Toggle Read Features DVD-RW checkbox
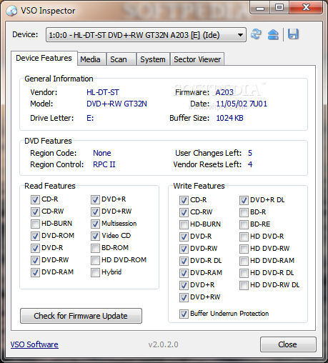The width and height of the screenshot is (328, 363). pos(35,260)
